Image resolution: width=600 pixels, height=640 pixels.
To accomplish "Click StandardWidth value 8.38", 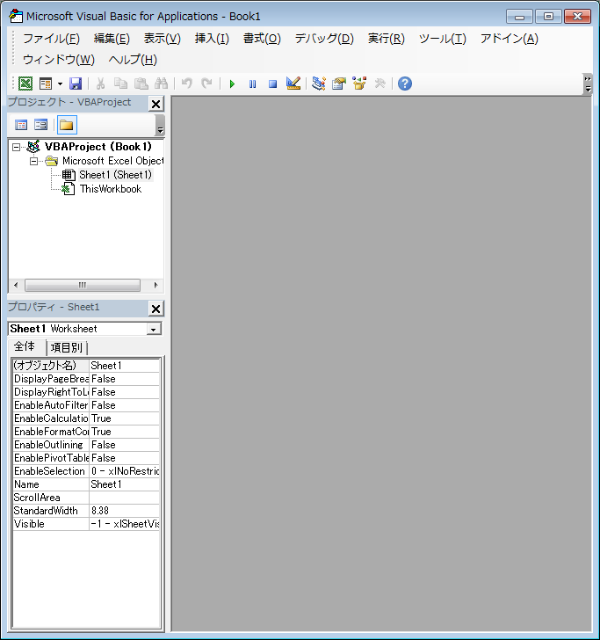I will (x=125, y=511).
